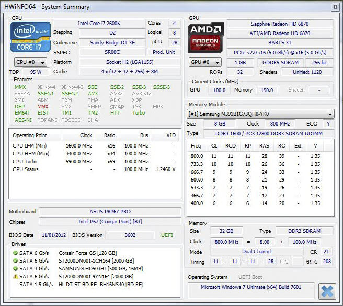The height and width of the screenshot is (306, 343).
Task: Select the CPU HFM (Max) row
Action: tap(95, 154)
